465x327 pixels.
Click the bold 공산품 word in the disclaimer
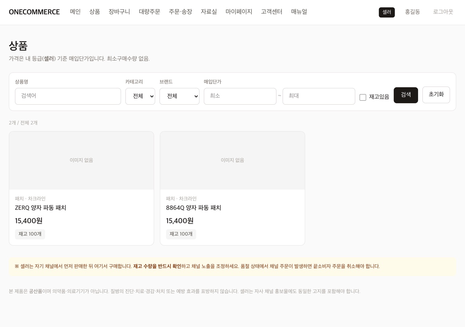click(x=36, y=291)
